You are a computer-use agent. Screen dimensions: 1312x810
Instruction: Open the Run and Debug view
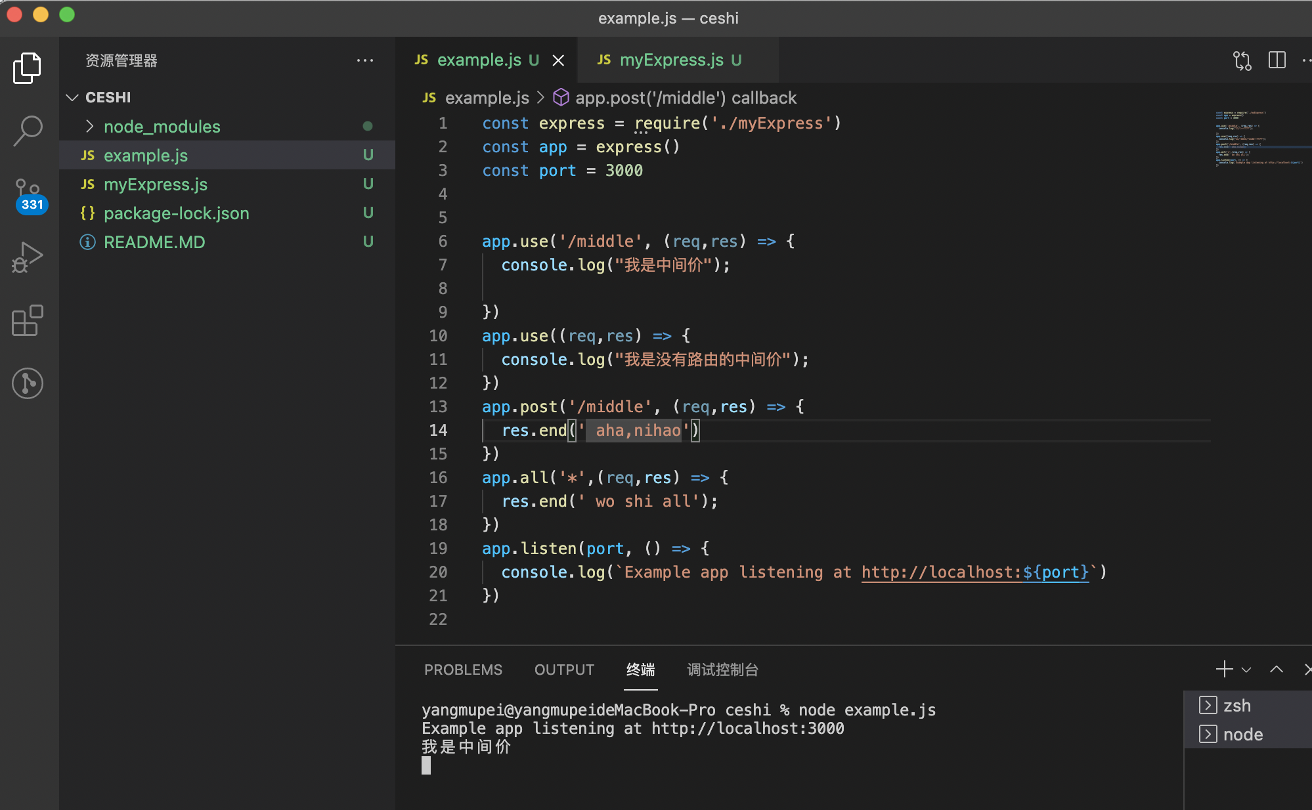27,257
